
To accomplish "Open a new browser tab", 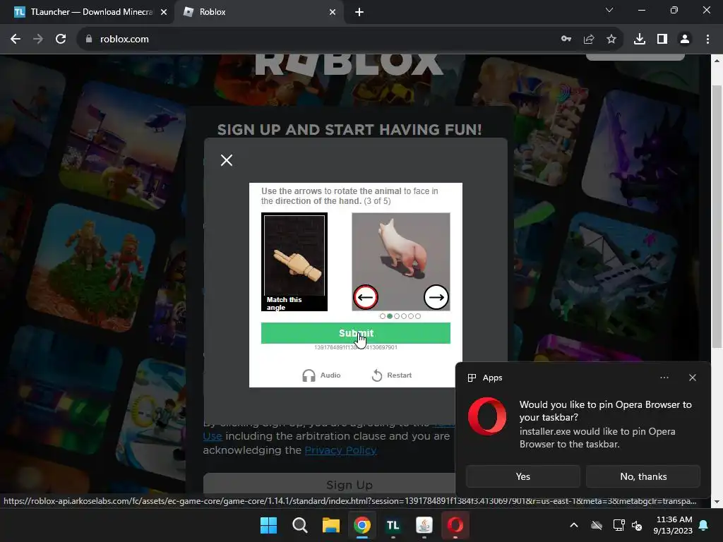I will [359, 12].
